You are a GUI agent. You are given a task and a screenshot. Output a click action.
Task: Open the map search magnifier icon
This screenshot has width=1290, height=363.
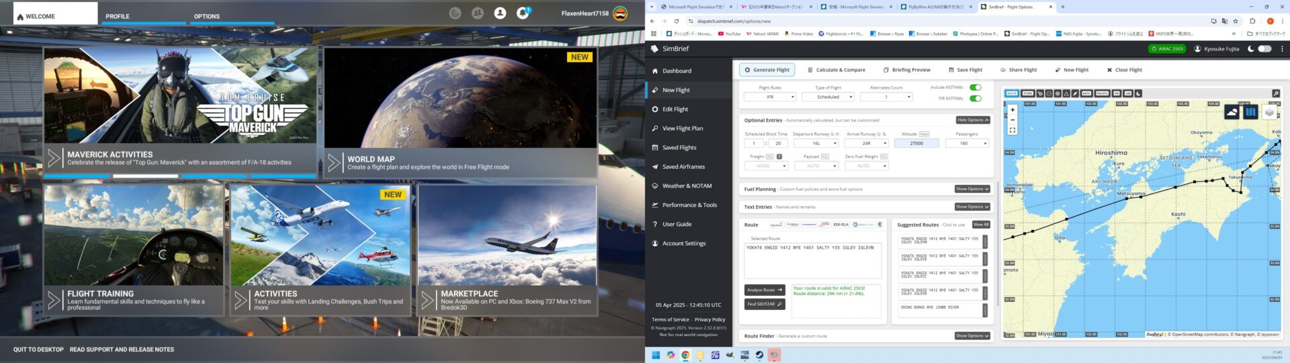1275,93
